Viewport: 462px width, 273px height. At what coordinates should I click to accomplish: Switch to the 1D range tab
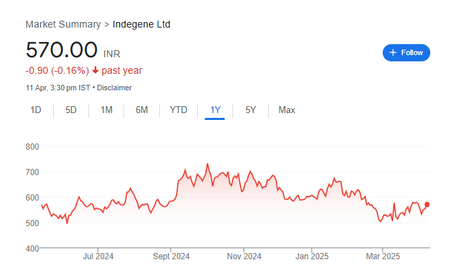(36, 110)
